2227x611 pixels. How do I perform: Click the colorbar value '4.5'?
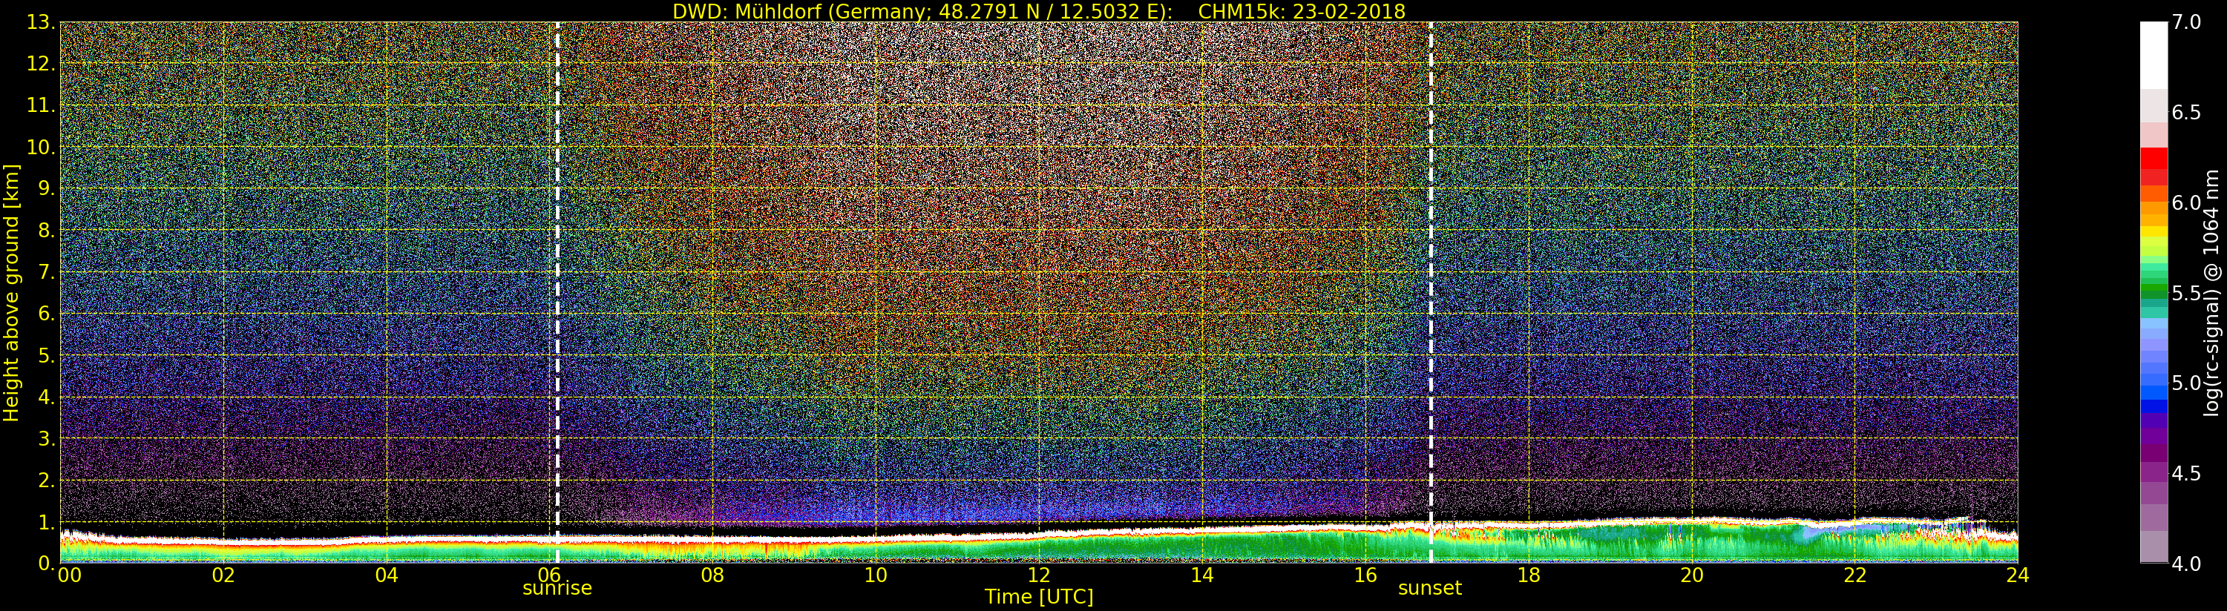(2185, 473)
